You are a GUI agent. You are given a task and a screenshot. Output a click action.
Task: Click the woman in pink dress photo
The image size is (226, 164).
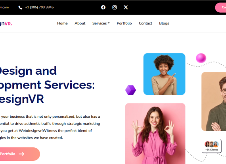coord(155,134)
